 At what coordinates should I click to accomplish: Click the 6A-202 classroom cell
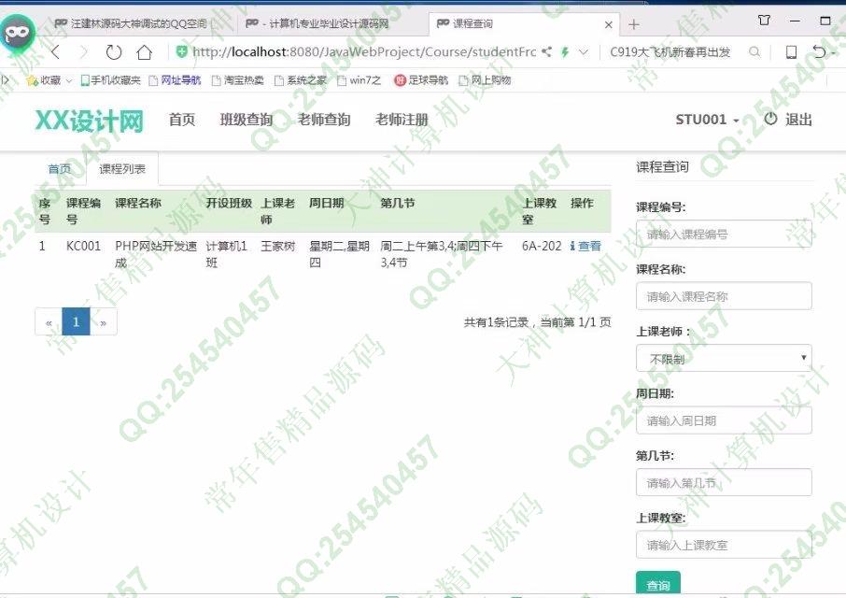(542, 246)
